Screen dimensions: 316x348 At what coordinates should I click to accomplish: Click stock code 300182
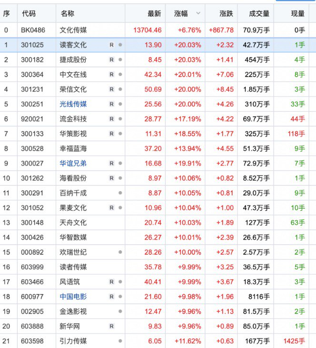tap(32, 60)
